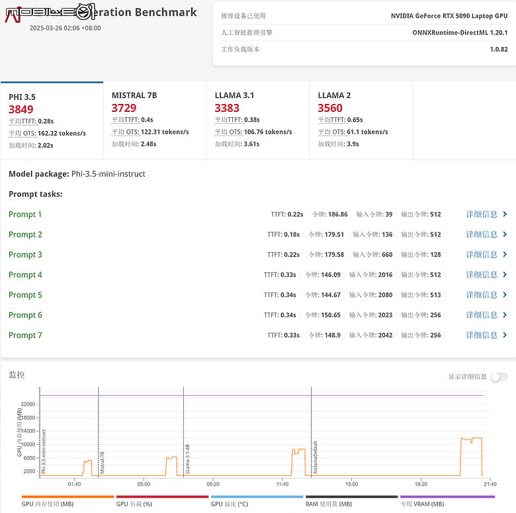Click the LLAMA 2 score 3560
The image size is (516, 513).
[x=330, y=108]
